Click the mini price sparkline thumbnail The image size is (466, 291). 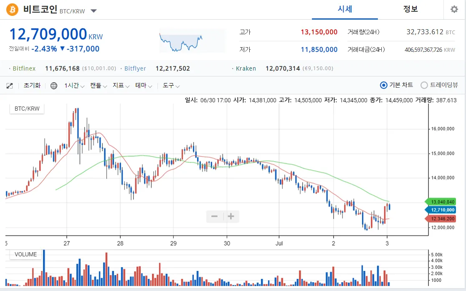pyautogui.click(x=181, y=41)
